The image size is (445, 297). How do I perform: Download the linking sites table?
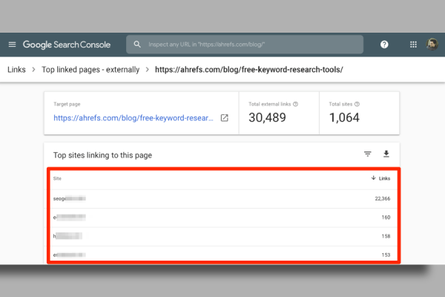tap(386, 154)
